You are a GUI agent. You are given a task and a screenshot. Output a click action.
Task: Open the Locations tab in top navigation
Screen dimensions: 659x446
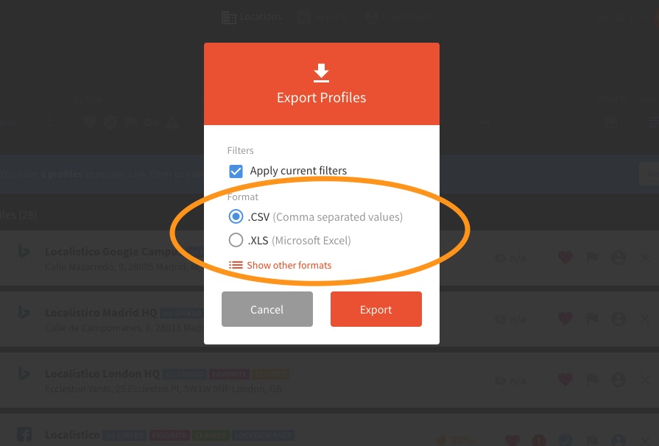click(251, 17)
